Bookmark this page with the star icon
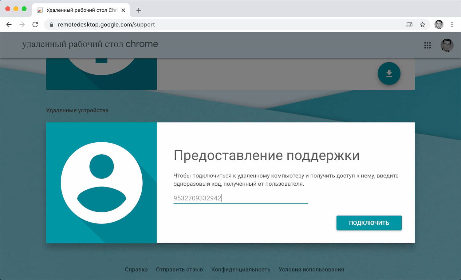Viewport: 461px width, 280px height. [423, 25]
